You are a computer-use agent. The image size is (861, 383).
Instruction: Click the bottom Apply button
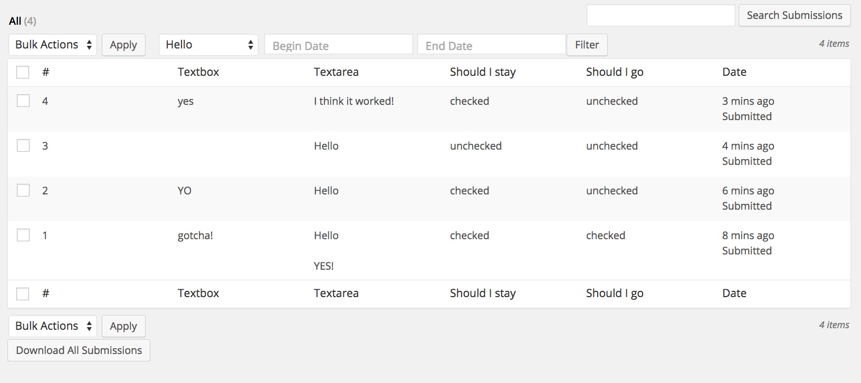click(123, 326)
